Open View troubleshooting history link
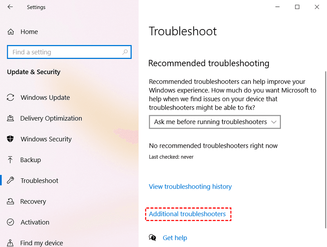This screenshot has height=247, width=327. (x=190, y=187)
